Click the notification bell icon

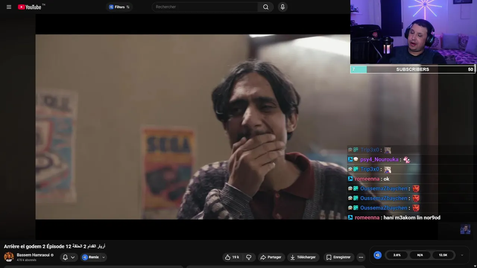coord(65,257)
